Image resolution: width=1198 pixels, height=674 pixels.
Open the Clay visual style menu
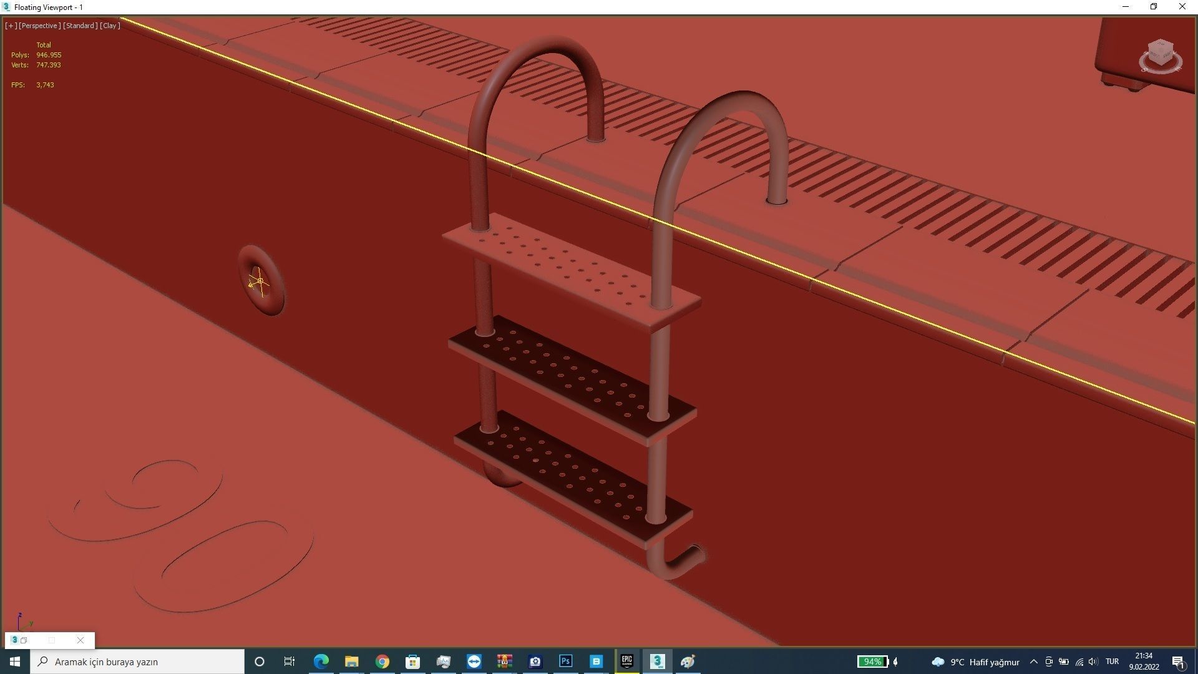pos(110,26)
